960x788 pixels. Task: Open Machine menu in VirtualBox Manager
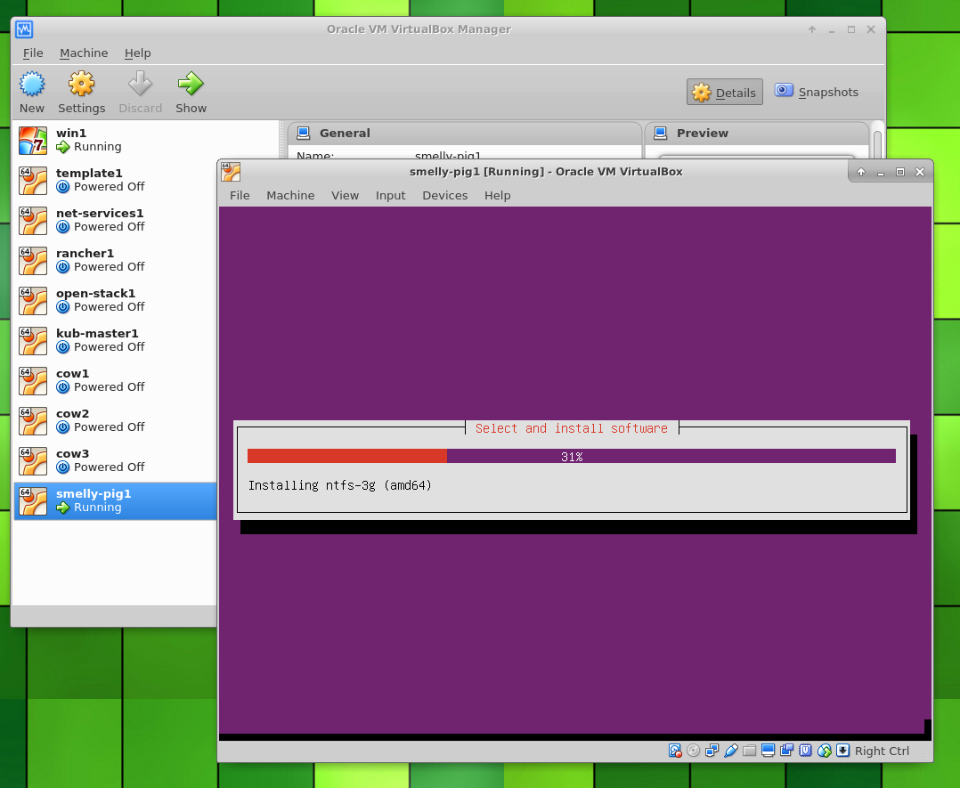click(x=84, y=53)
